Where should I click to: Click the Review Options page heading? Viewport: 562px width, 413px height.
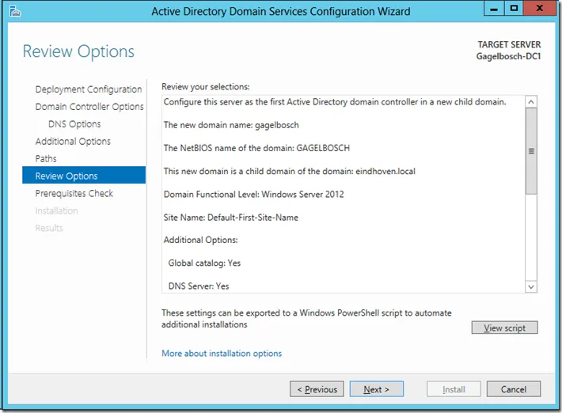click(78, 51)
